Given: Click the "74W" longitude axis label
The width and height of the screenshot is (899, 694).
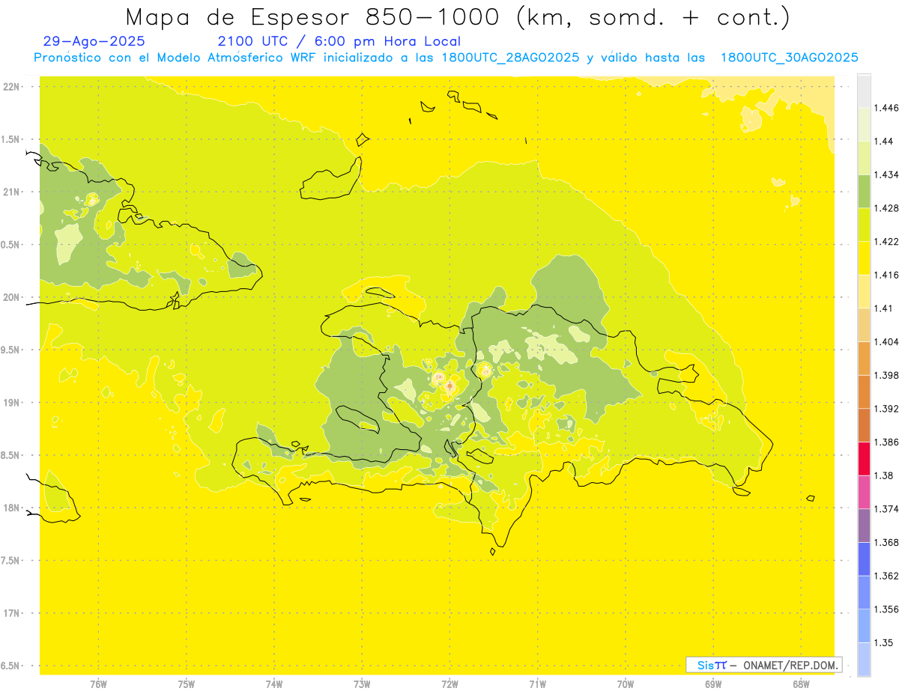Looking at the screenshot, I should (273, 684).
